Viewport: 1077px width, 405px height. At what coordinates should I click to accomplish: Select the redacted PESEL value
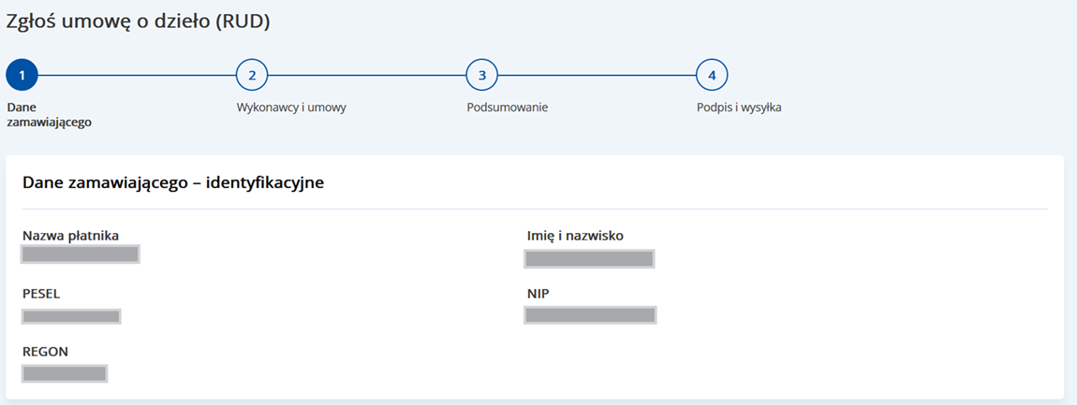coord(71,316)
